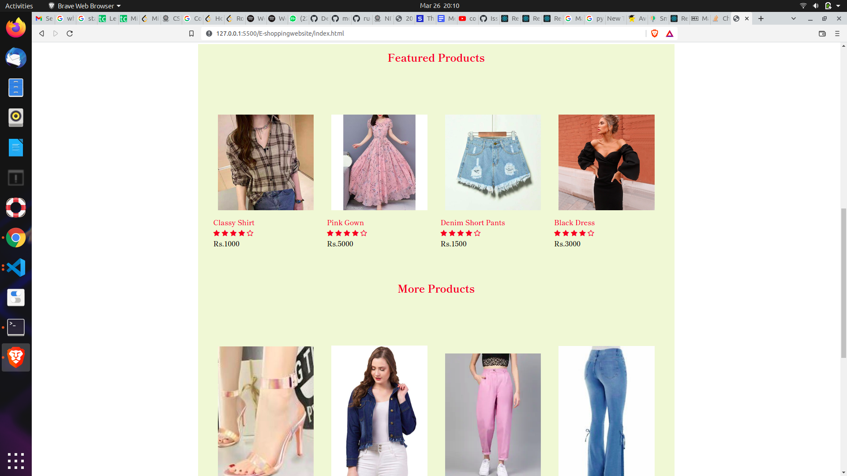
Task: Expand system status menu arrow
Action: coord(838,6)
